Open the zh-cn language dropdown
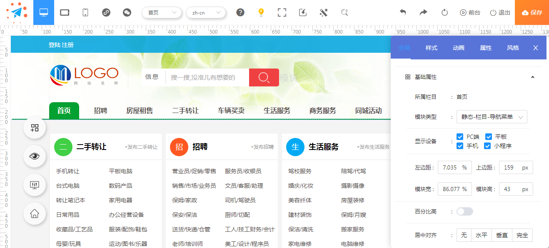Viewport: 549px width, 248px height. (x=206, y=13)
